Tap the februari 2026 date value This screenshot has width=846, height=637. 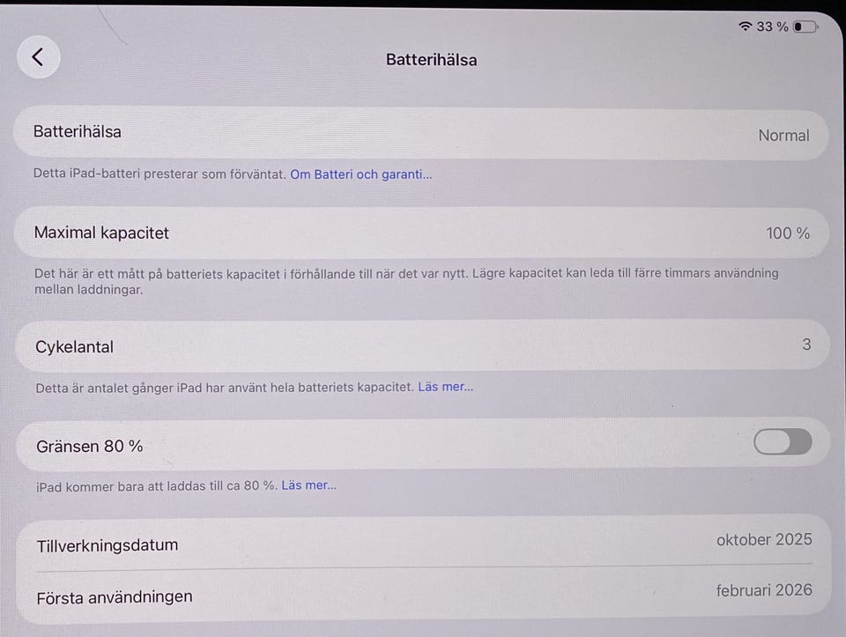764,590
